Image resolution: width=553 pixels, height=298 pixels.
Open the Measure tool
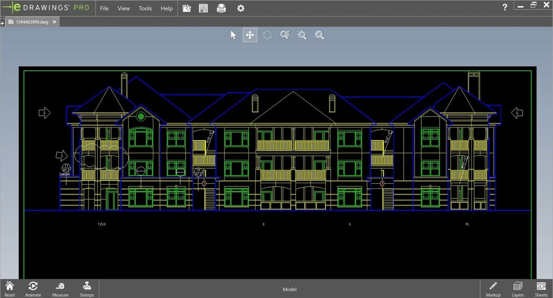click(x=60, y=289)
